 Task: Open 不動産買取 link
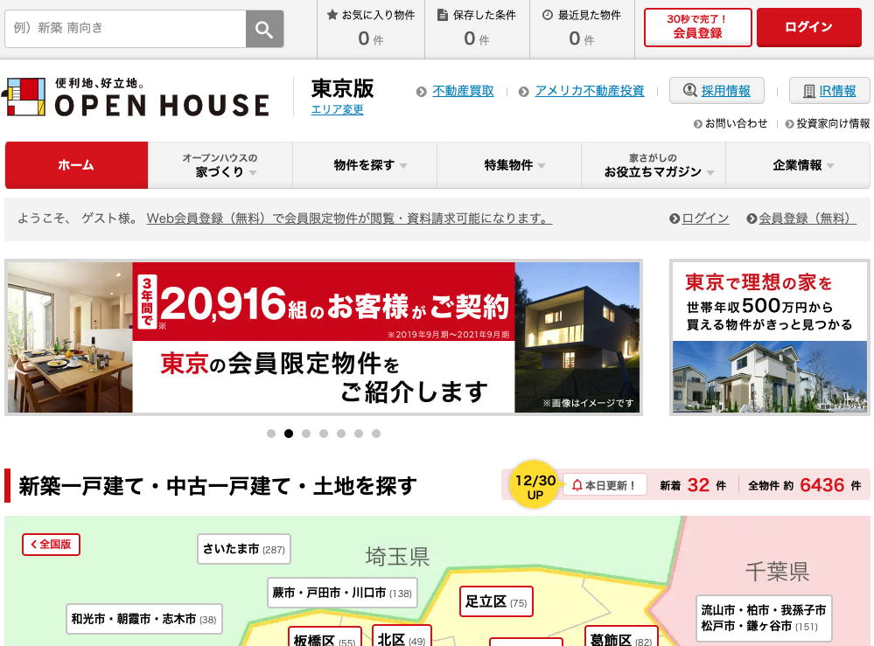click(463, 91)
